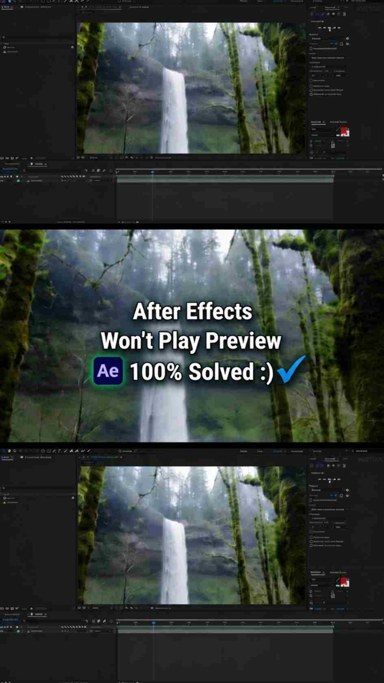Image resolution: width=384 pixels, height=683 pixels.
Task: Play preview in upper After Effects Preview panel
Action: [329, 28]
